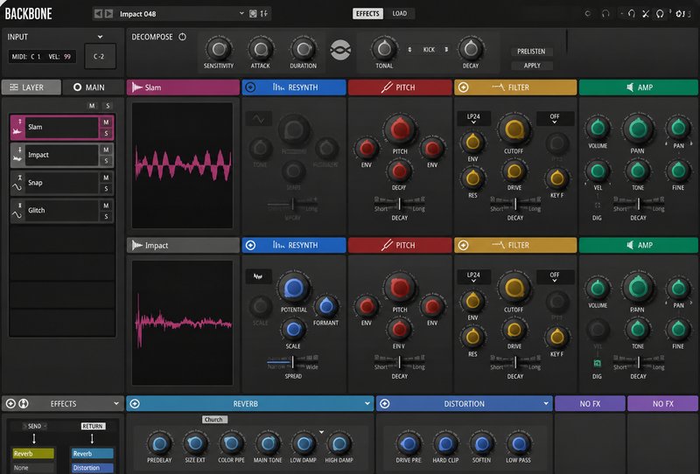Expand the EFFECTS header dropdown arrow
The width and height of the screenshot is (700, 474).
(x=116, y=403)
